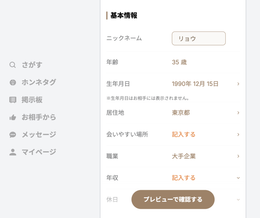Click the マイページ person icon

click(x=13, y=152)
